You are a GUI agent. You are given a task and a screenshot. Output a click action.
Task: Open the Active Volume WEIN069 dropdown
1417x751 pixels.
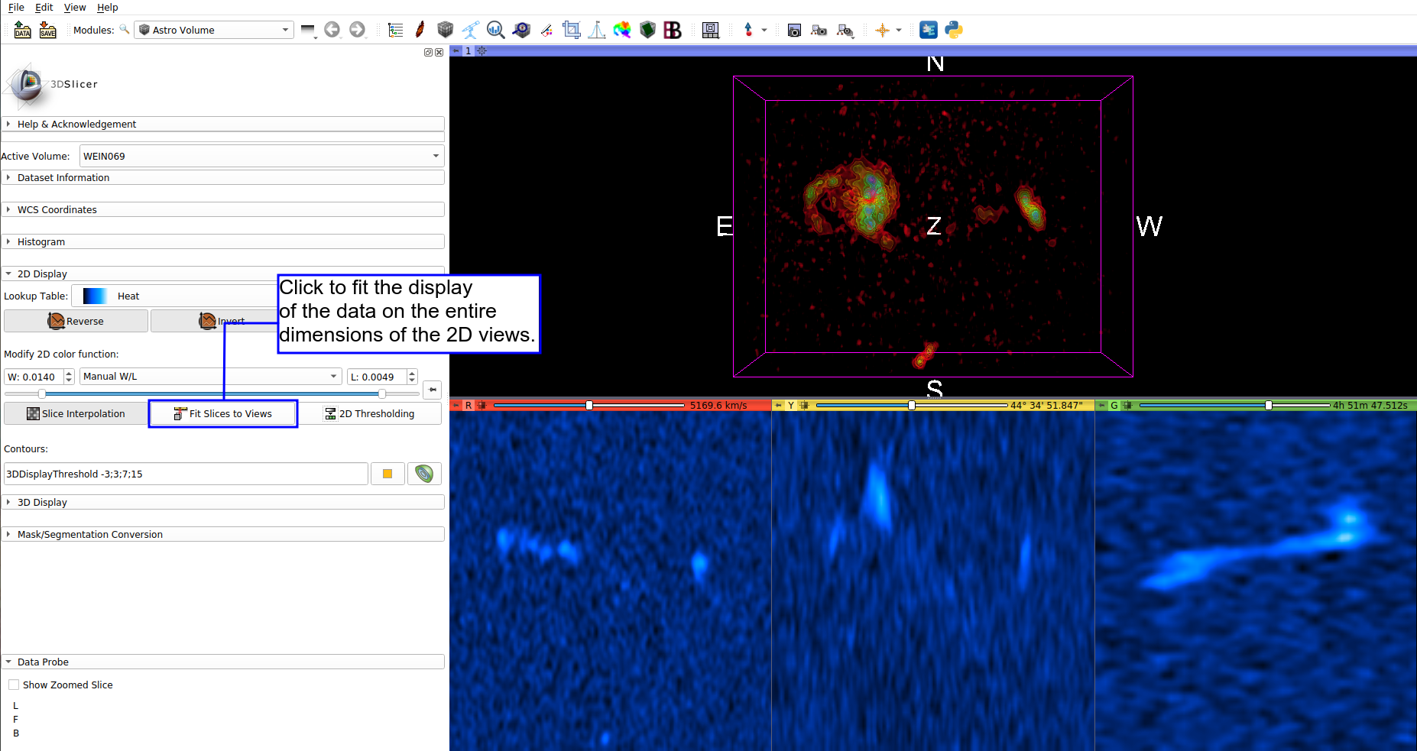click(x=260, y=156)
